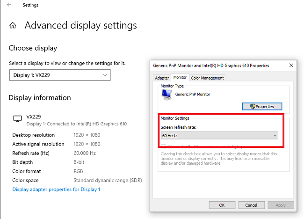Expand the Screen refresh rate dropdown

pos(219,136)
